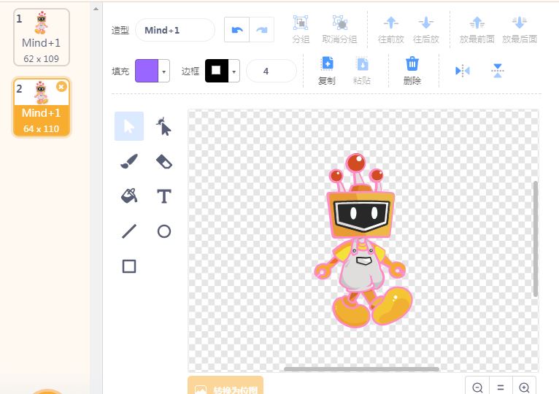Reset canvas zoom with equals button

(501, 387)
